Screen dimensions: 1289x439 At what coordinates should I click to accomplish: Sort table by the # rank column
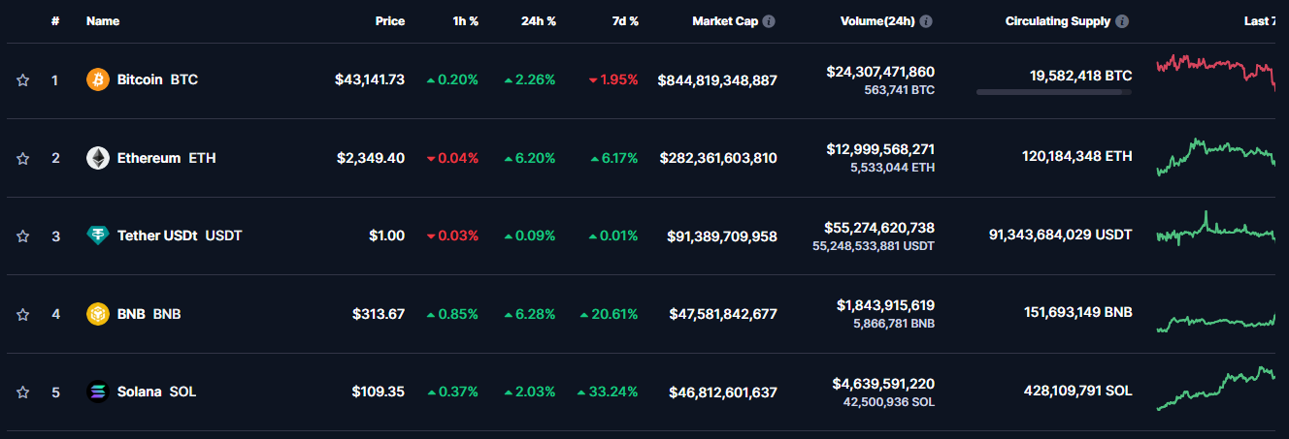tap(55, 21)
